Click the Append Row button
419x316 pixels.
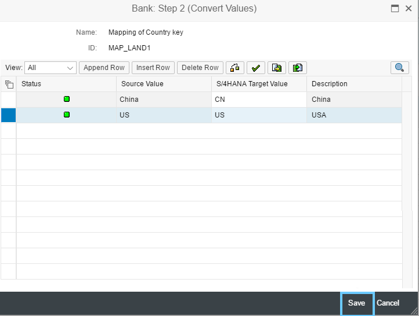click(x=104, y=68)
